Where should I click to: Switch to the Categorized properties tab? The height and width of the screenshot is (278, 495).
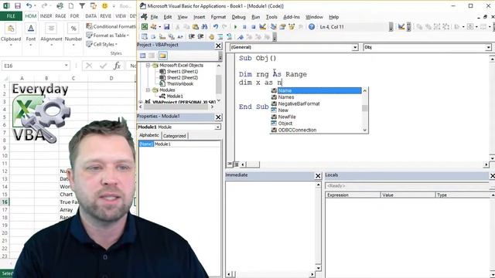pyautogui.click(x=174, y=136)
